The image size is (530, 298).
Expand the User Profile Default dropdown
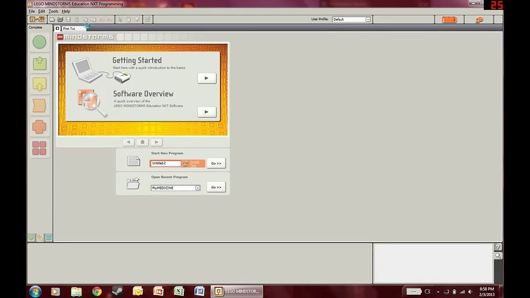click(x=368, y=20)
